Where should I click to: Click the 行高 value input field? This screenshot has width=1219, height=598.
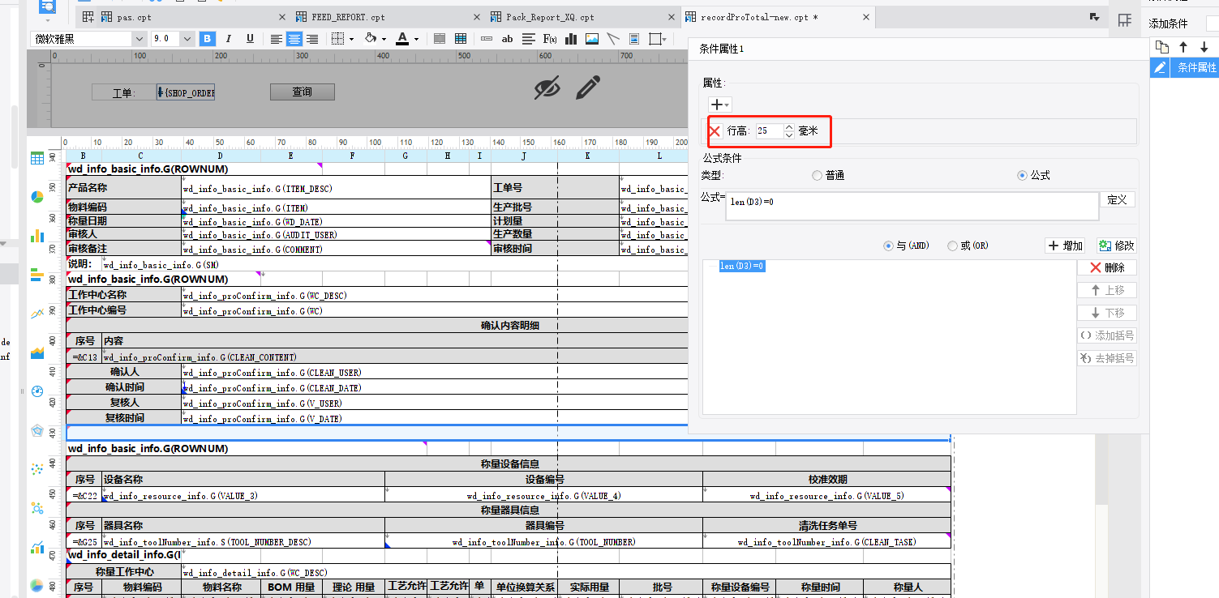(769, 130)
